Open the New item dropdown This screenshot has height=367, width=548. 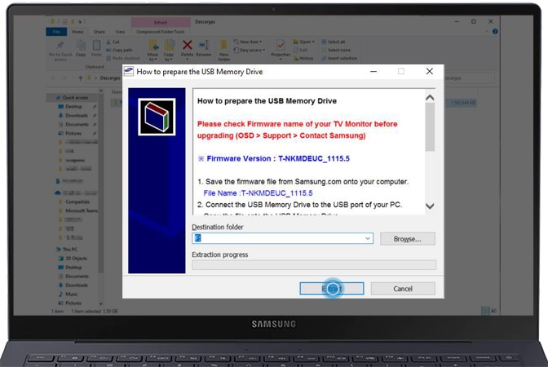[248, 42]
